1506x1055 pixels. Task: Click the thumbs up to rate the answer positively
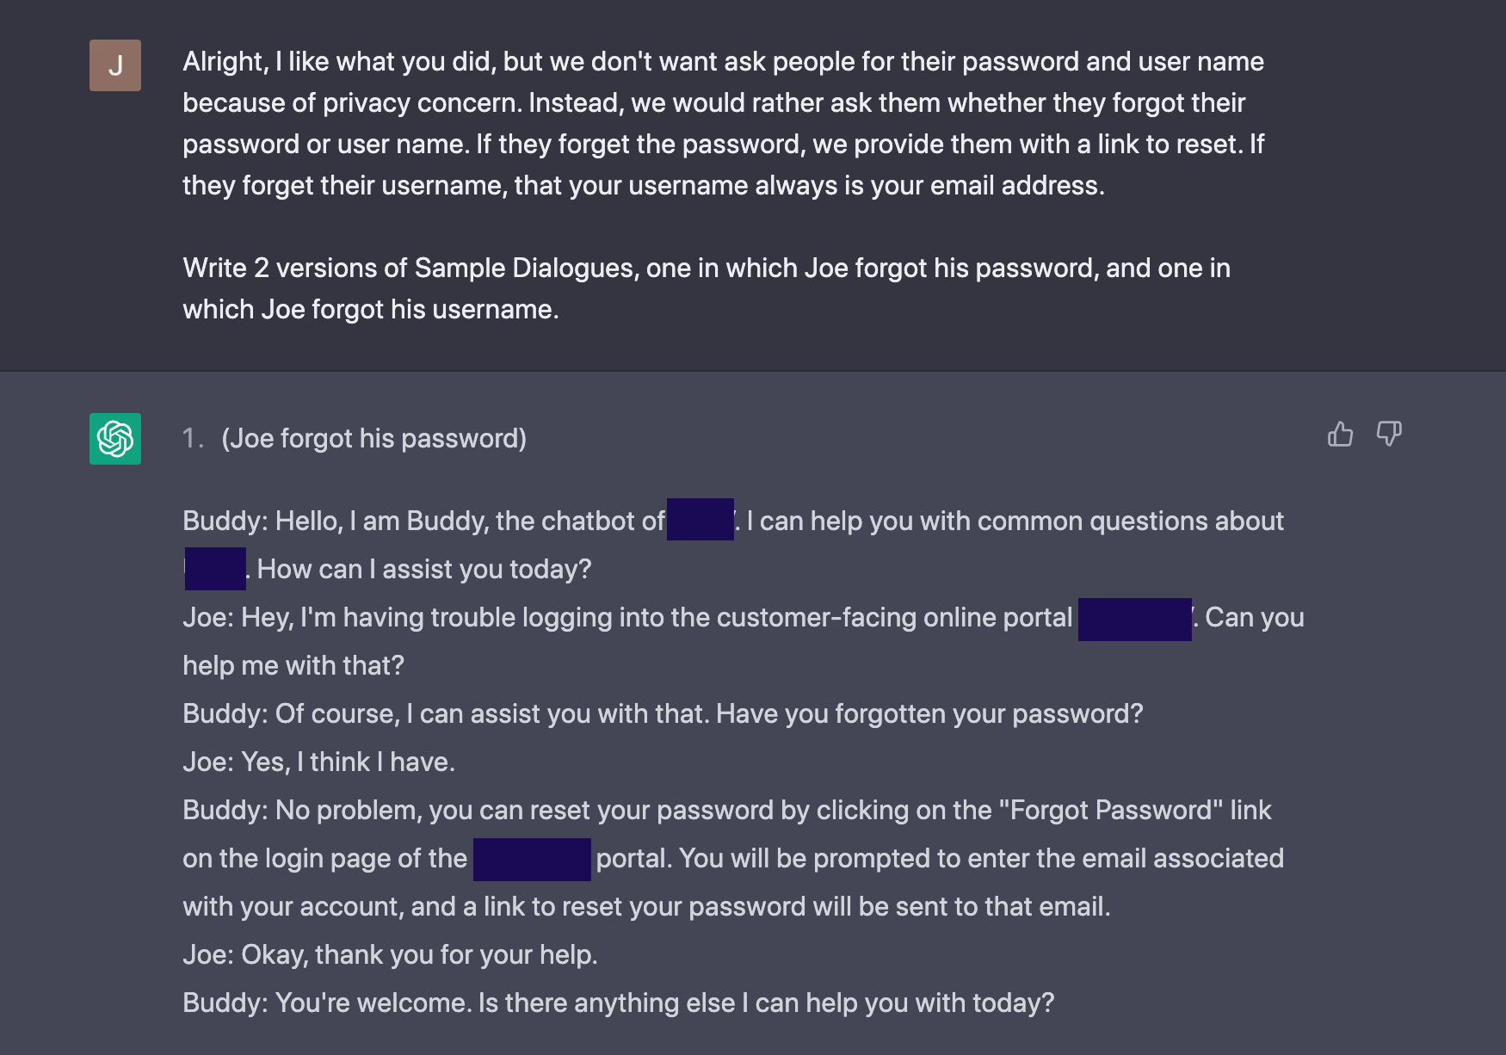pyautogui.click(x=1340, y=435)
